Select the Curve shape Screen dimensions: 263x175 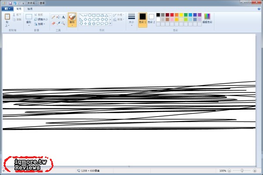coord(85,15)
